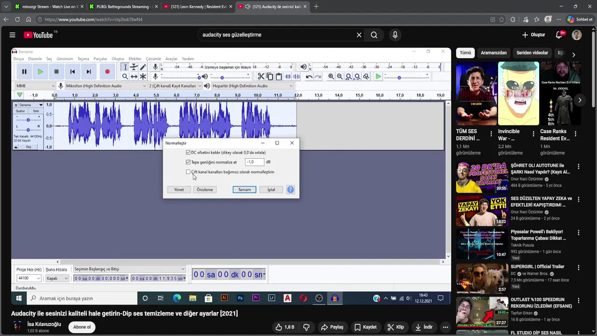Select the Time Shift tool
Screen dimensions: 597x336
pos(134,77)
